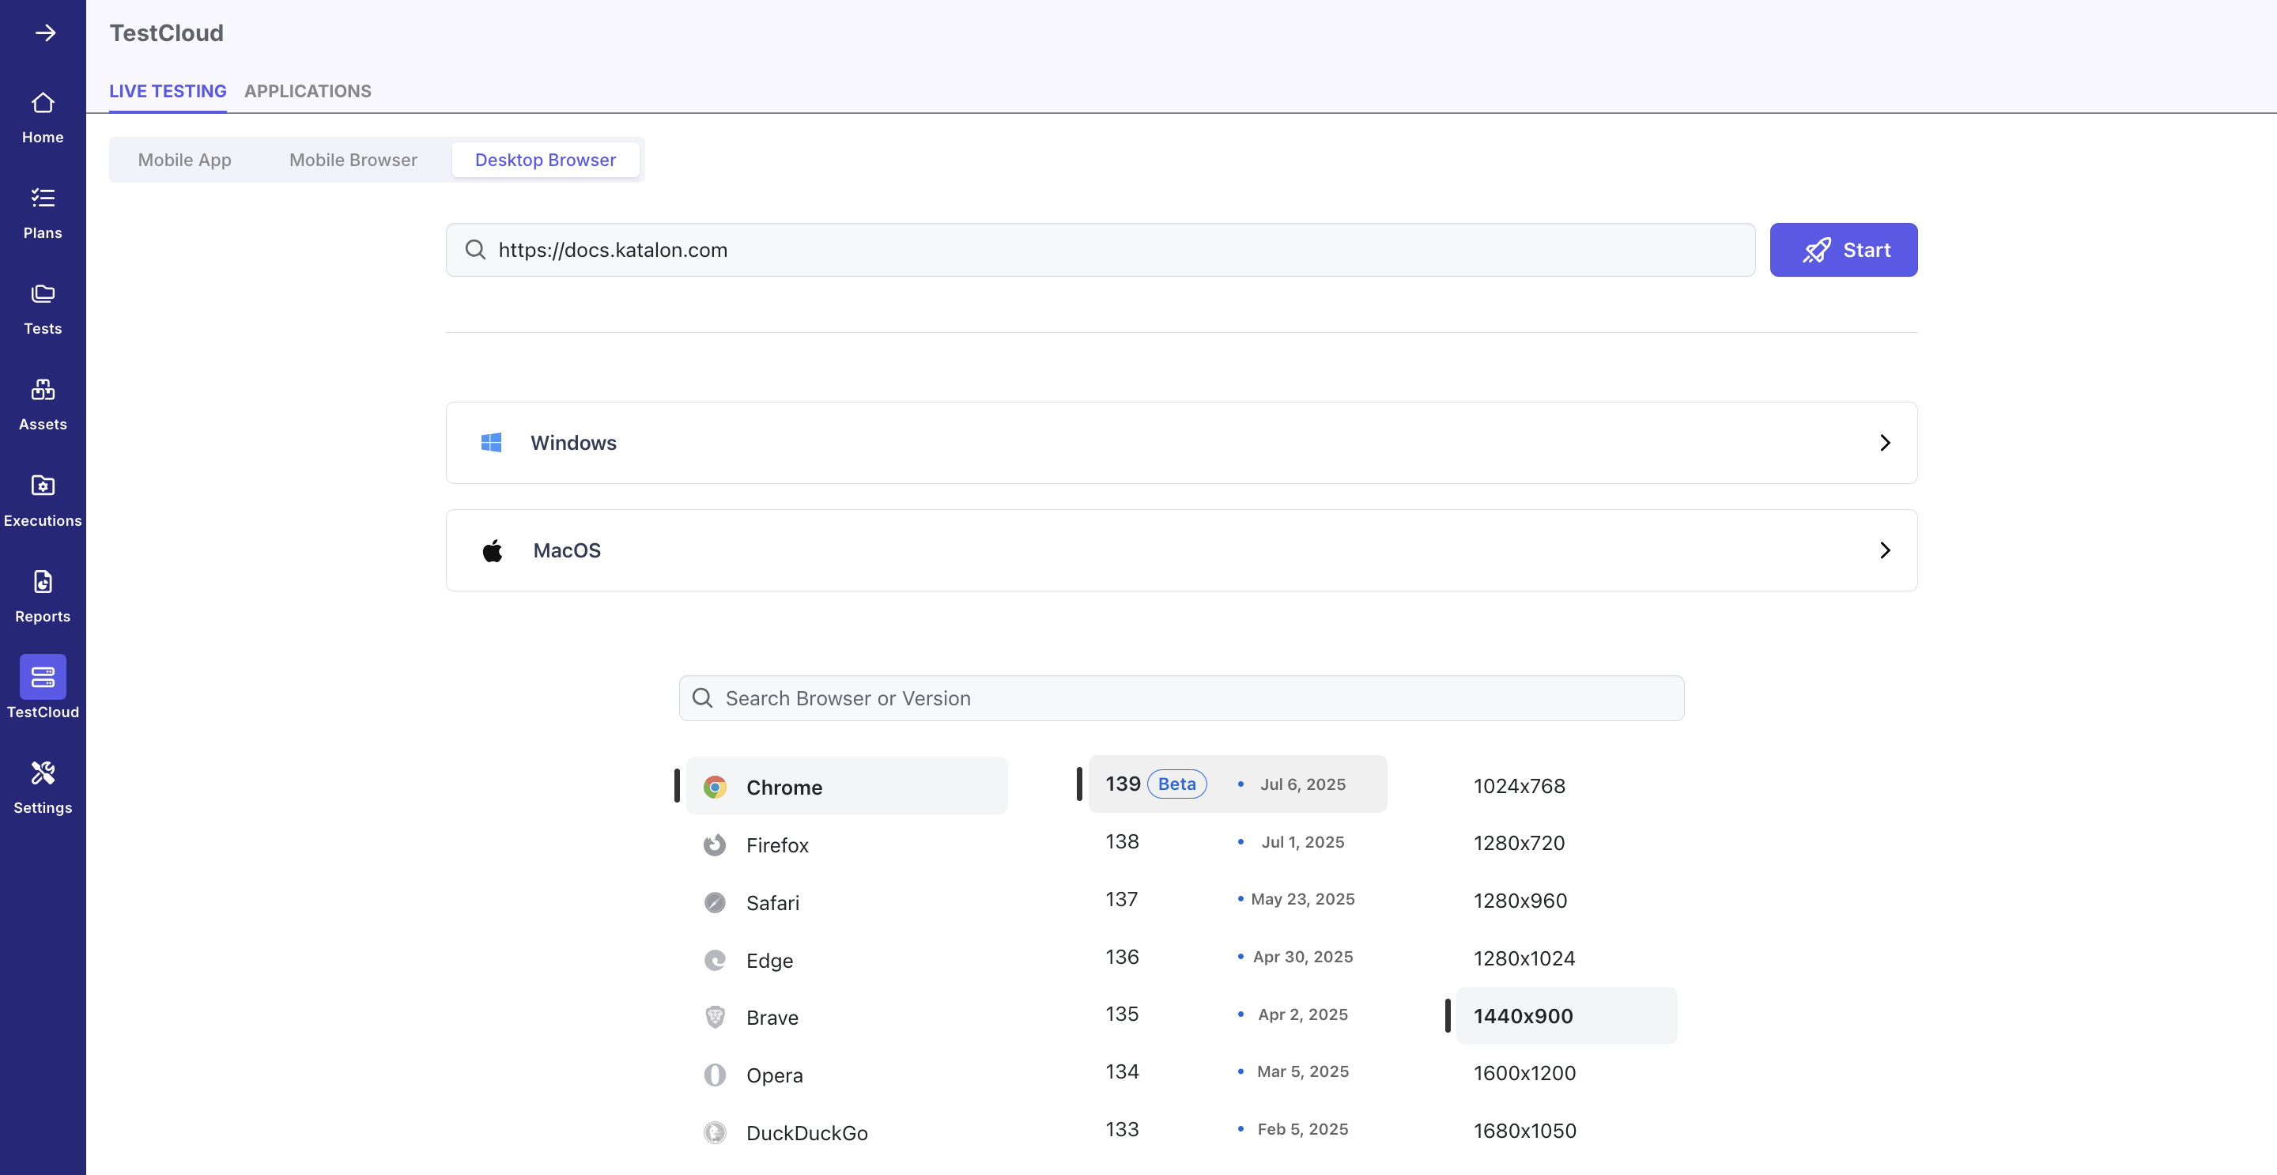
Task: Choose the 1680x1050 resolution
Action: [x=1565, y=1130]
